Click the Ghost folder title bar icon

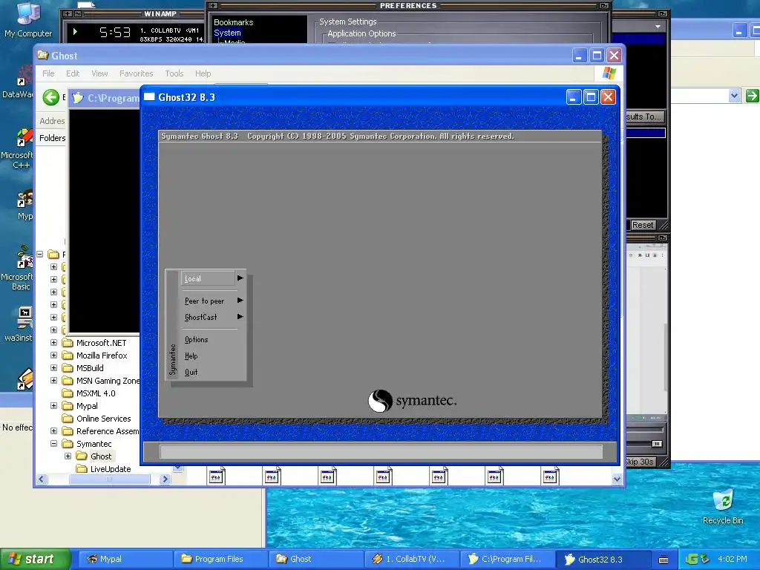(x=43, y=55)
